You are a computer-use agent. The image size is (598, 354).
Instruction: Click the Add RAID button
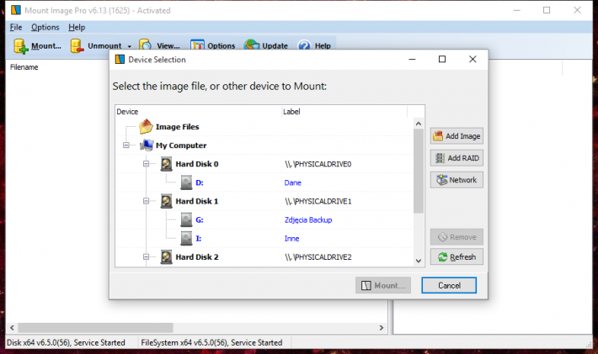tap(457, 158)
